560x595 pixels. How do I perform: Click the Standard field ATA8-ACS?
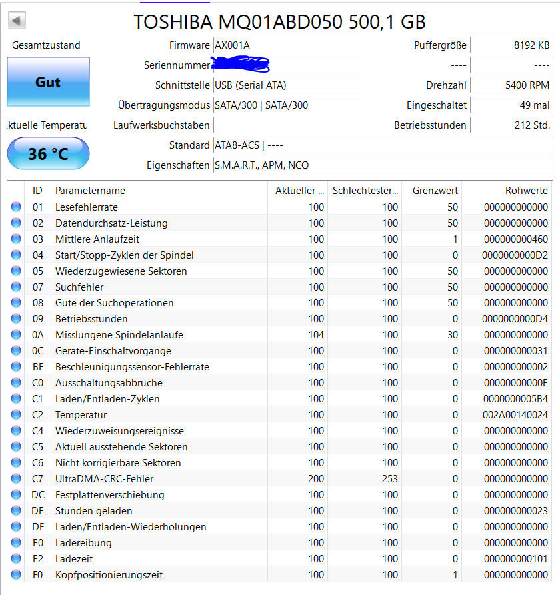(383, 145)
